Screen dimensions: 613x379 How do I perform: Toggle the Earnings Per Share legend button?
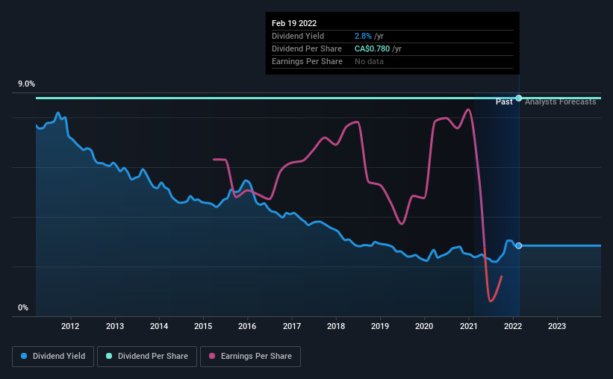click(x=250, y=357)
